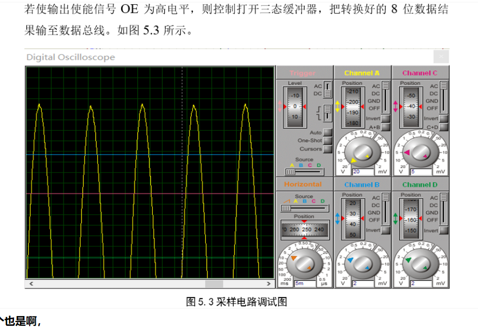The height and width of the screenshot is (329, 478).
Task: Click the Horizontal Position thumbwheel
Action: tap(305, 230)
